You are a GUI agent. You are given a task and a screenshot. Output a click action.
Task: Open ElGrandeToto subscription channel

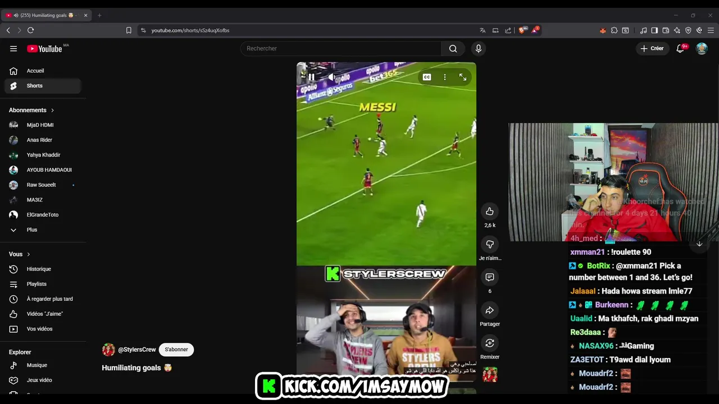(43, 215)
